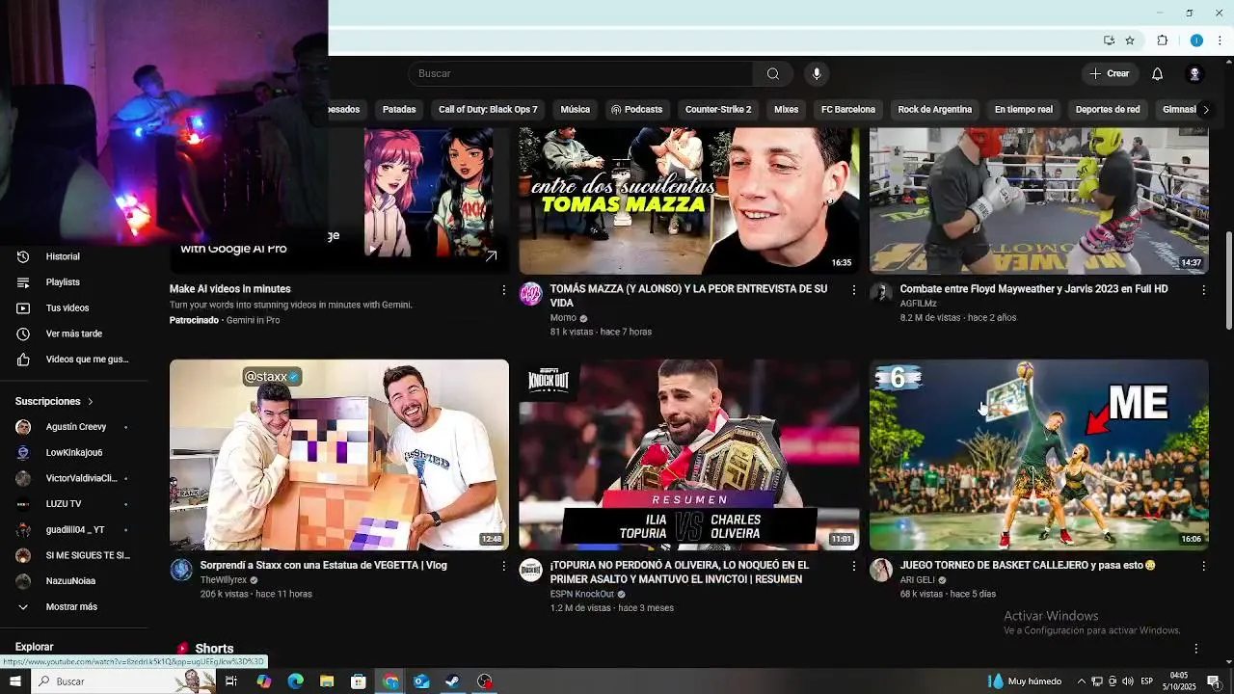Open options for Staxx Vegetta video

(x=503, y=566)
